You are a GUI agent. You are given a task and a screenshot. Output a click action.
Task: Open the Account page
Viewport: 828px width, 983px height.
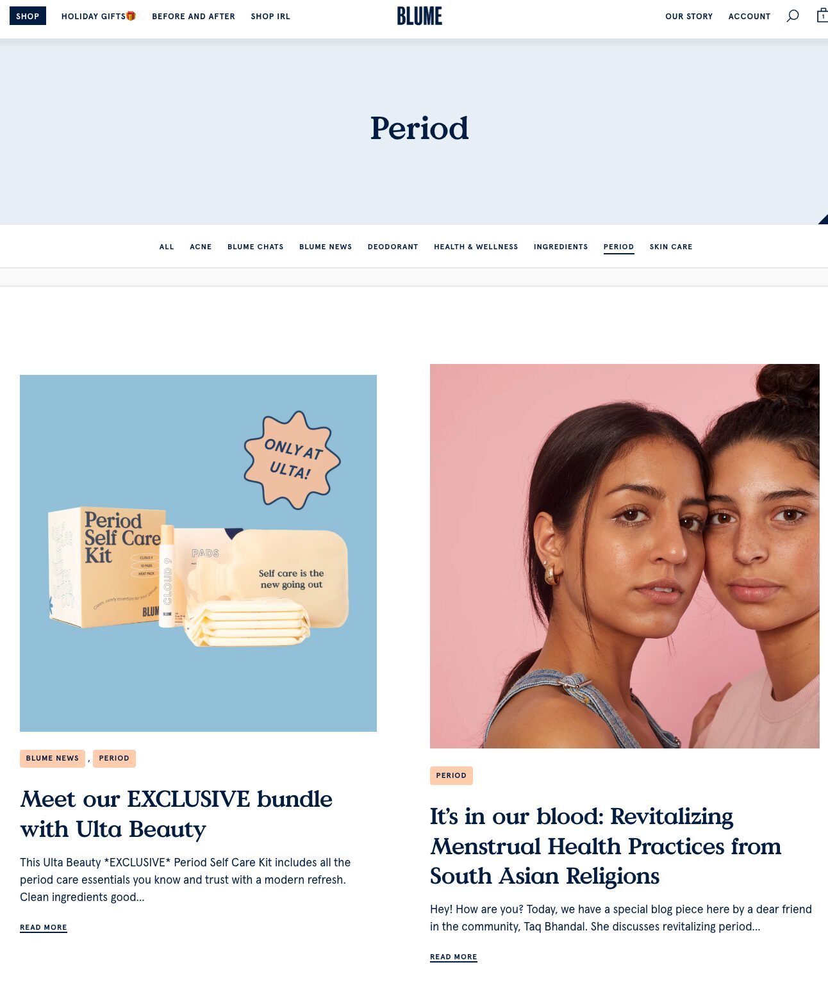click(x=749, y=17)
